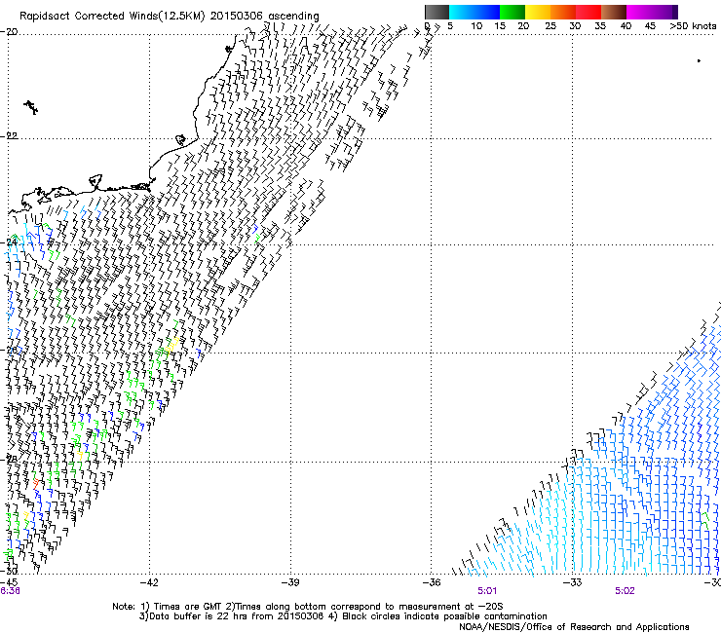The height and width of the screenshot is (633, 721).
Task: Choose the green 15-20 knots color segment
Action: [x=512, y=12]
